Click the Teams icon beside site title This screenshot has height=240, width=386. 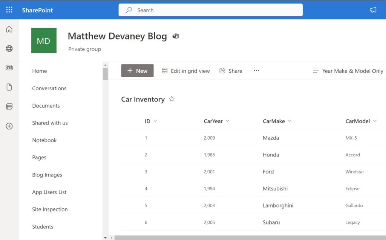176,36
